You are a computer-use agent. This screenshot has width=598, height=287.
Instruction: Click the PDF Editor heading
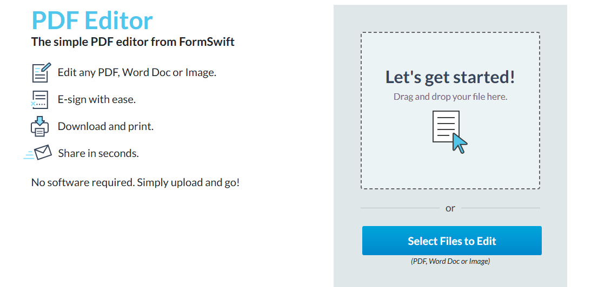pos(92,20)
